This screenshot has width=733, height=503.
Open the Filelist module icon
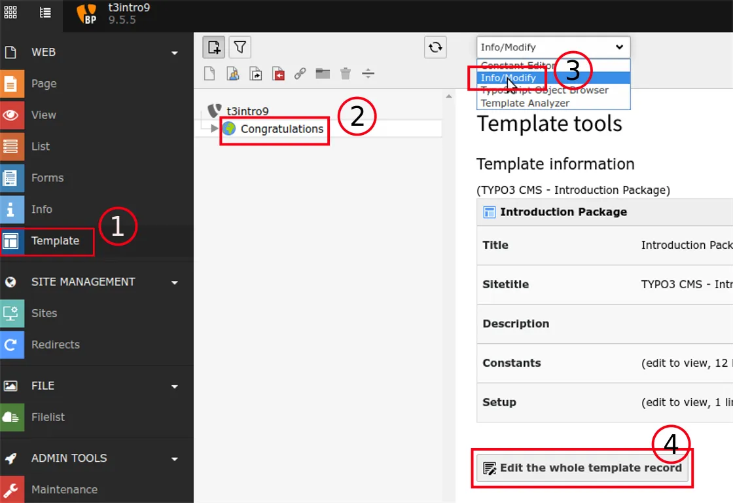[11, 417]
